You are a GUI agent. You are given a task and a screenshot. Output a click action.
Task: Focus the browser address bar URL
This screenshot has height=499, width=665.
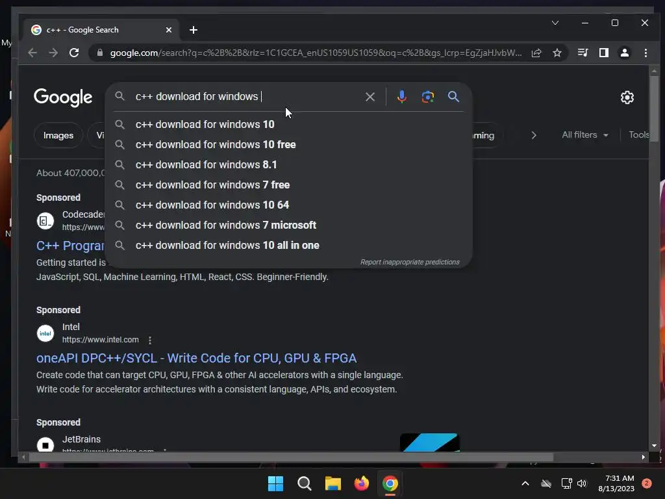coord(316,53)
